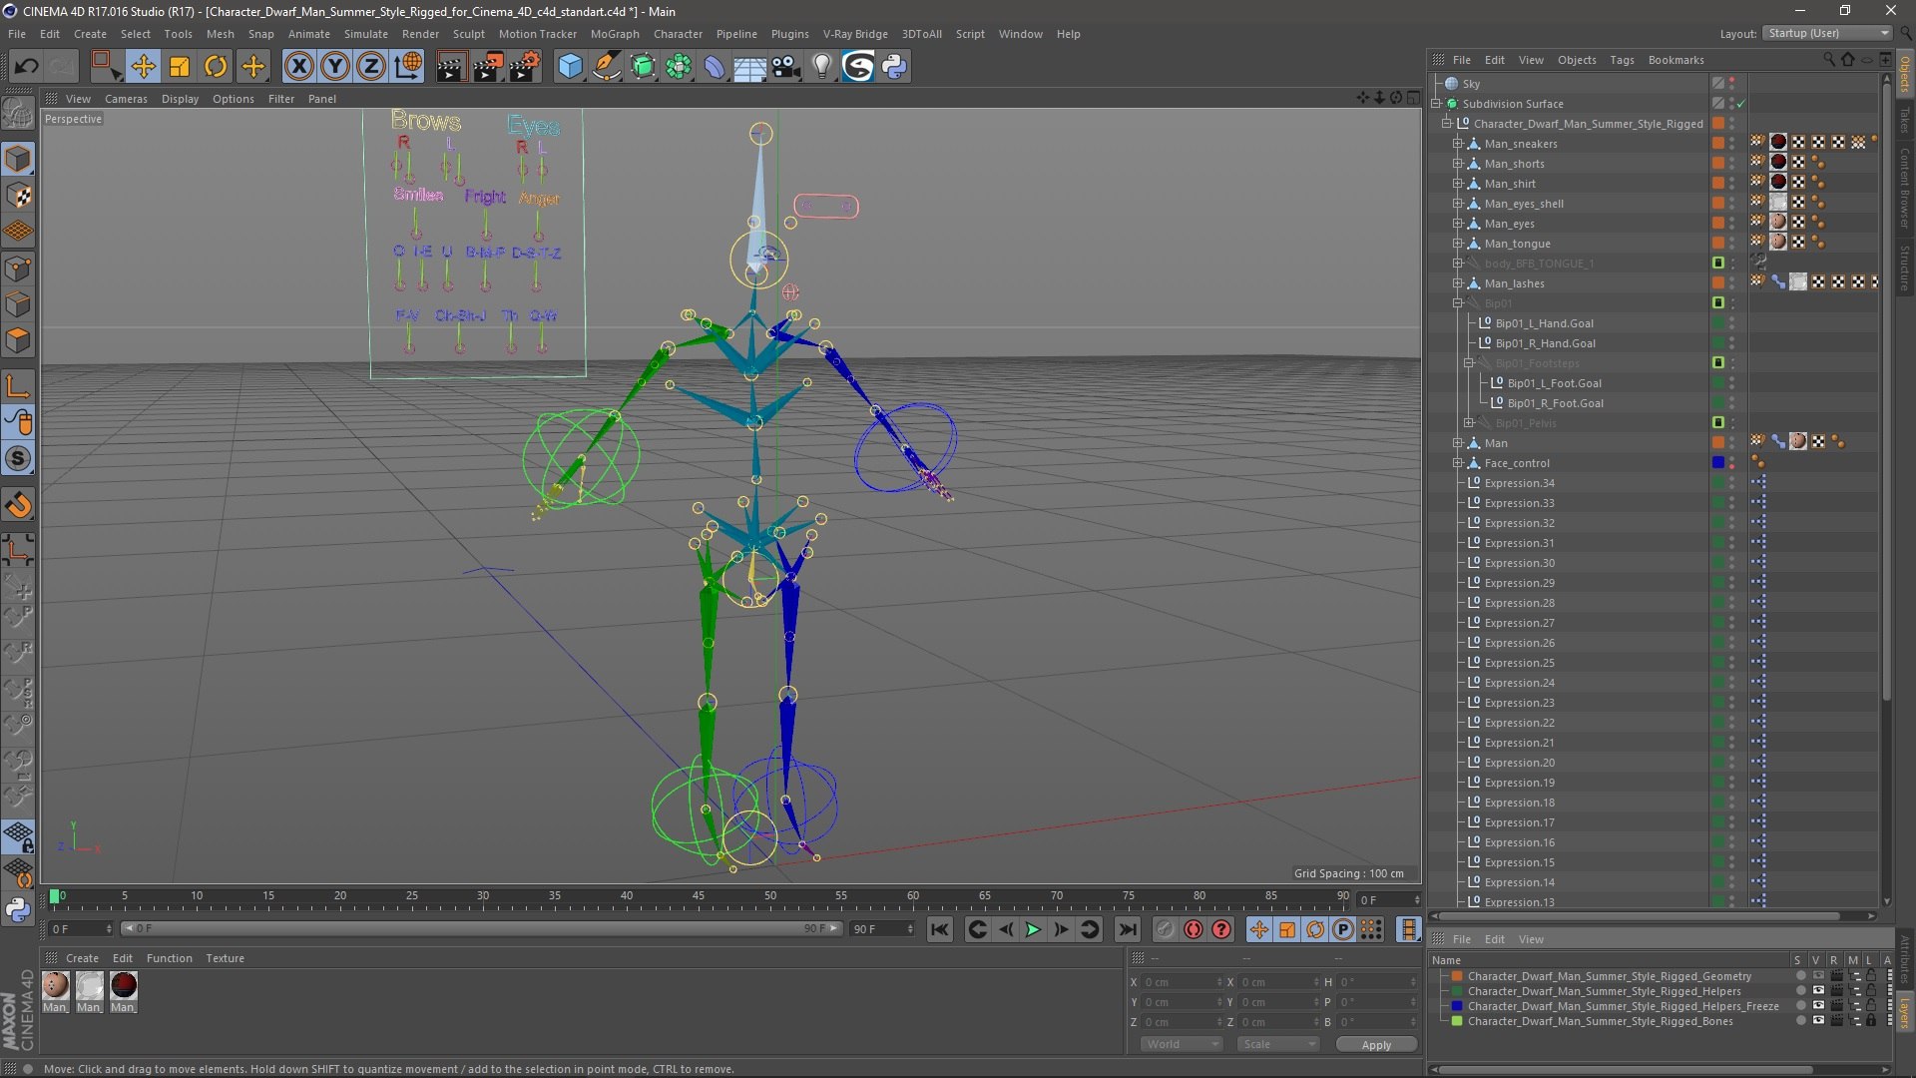The image size is (1916, 1078).
Task: Open material manager Function menu
Action: 169,958
